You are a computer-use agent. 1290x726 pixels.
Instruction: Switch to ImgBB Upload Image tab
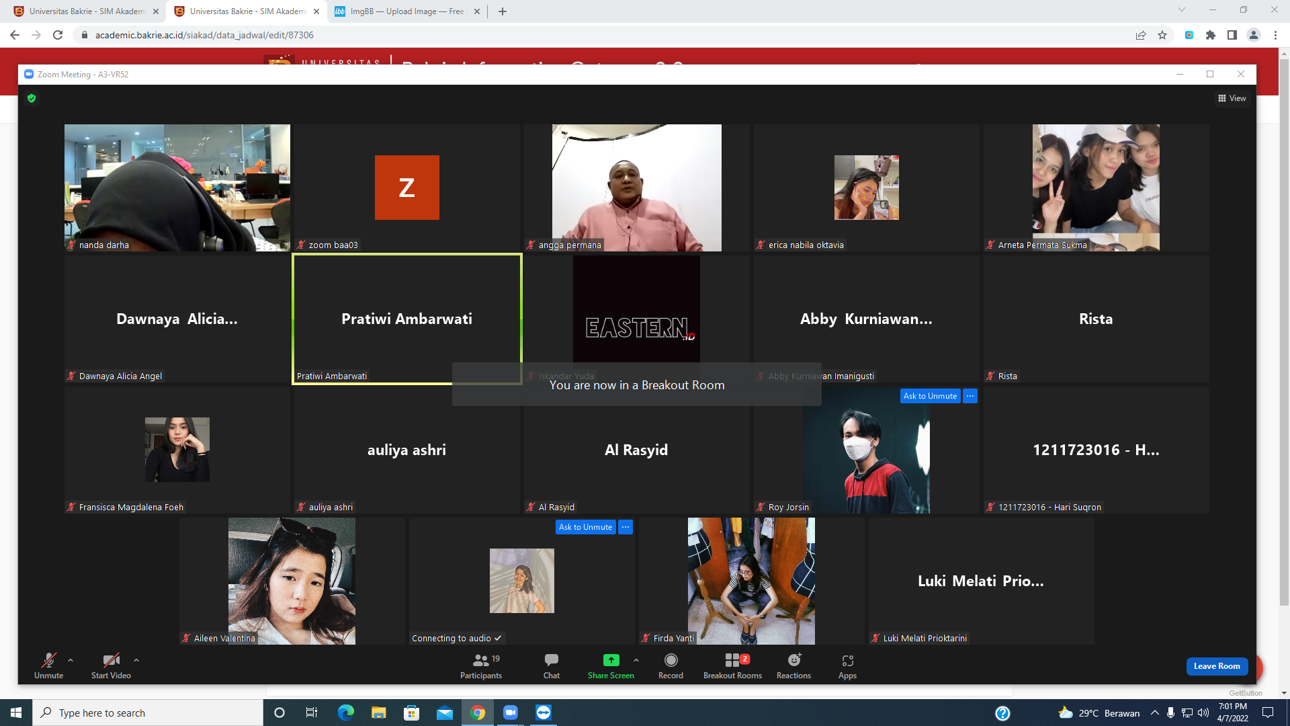point(406,11)
